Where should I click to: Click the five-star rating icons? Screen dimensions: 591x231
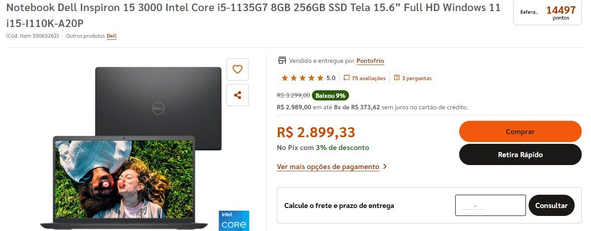(x=302, y=78)
